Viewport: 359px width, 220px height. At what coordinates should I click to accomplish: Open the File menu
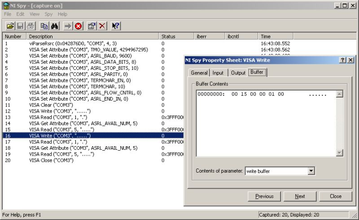[x=8, y=14]
